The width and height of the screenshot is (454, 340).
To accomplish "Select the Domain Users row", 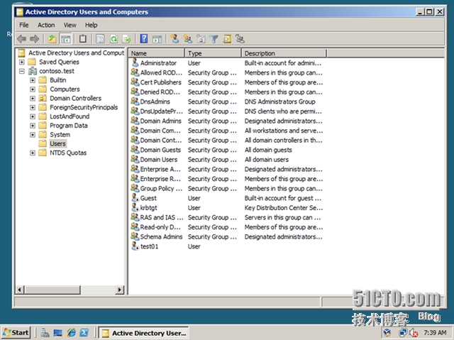I will (227, 160).
